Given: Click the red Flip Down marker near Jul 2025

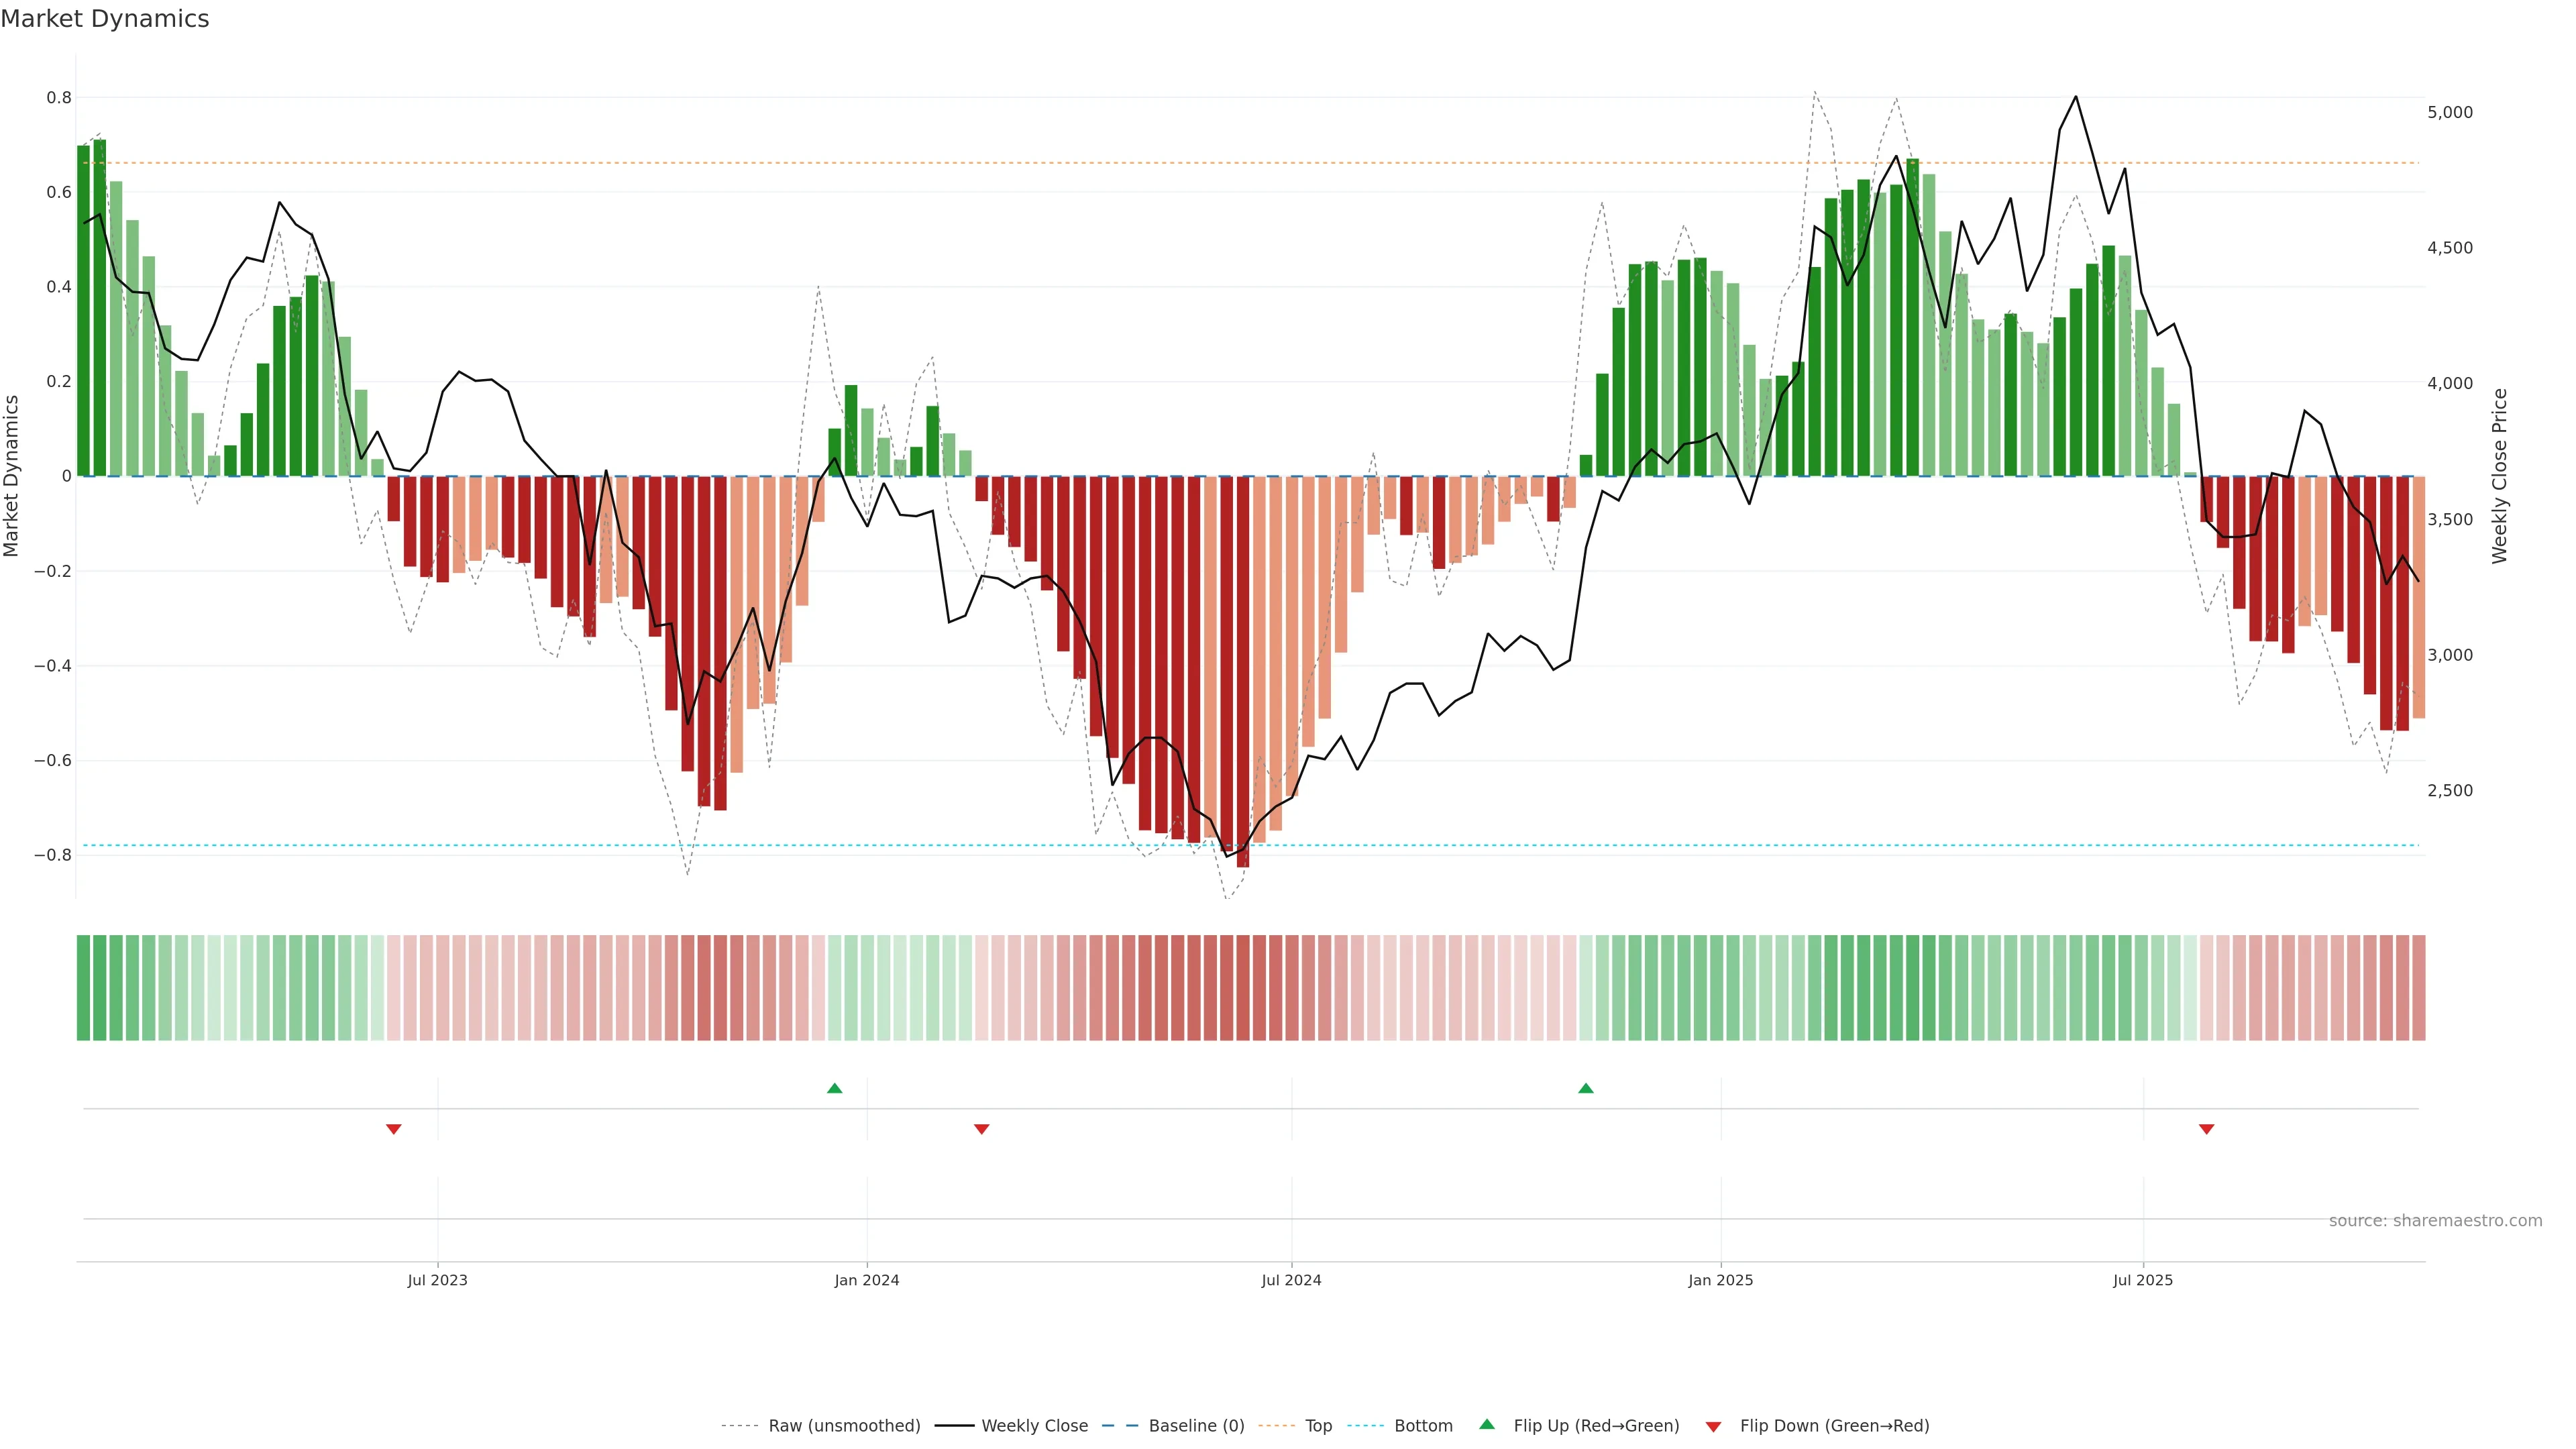Looking at the screenshot, I should coord(2206,1129).
